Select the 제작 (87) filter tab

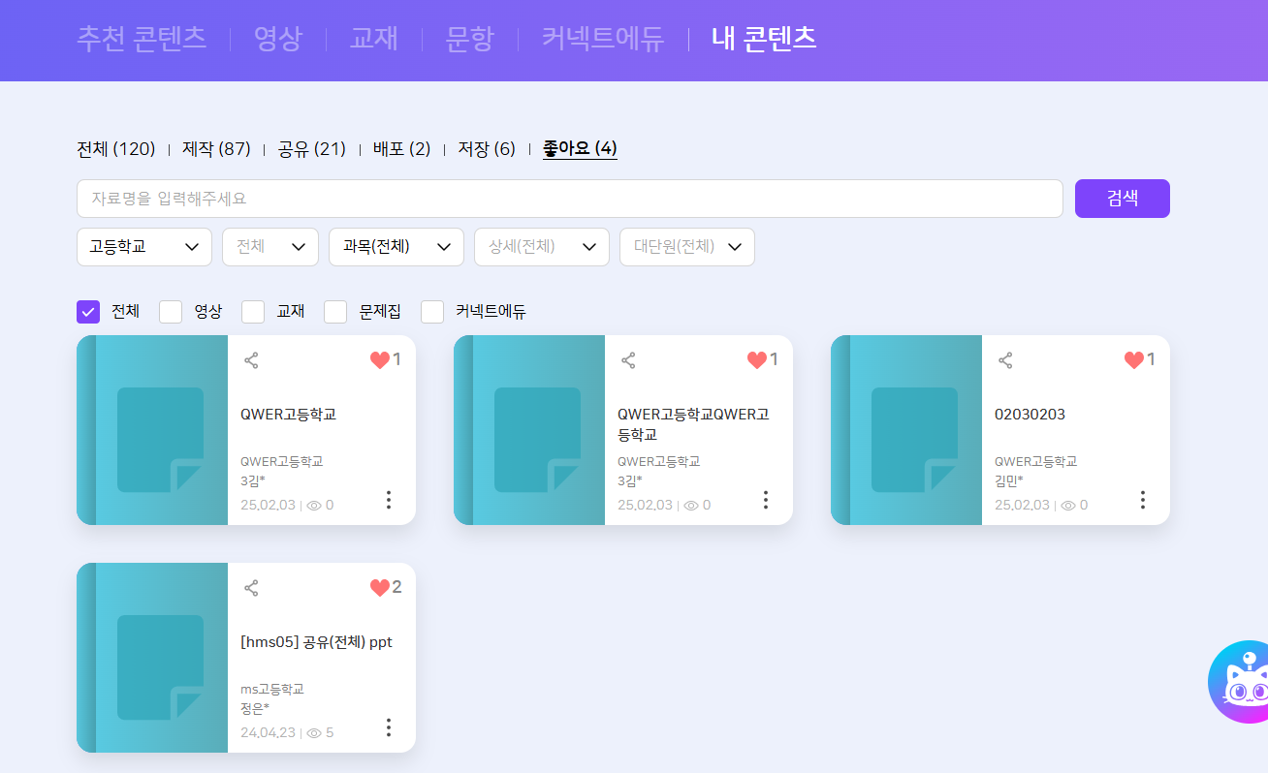click(216, 149)
